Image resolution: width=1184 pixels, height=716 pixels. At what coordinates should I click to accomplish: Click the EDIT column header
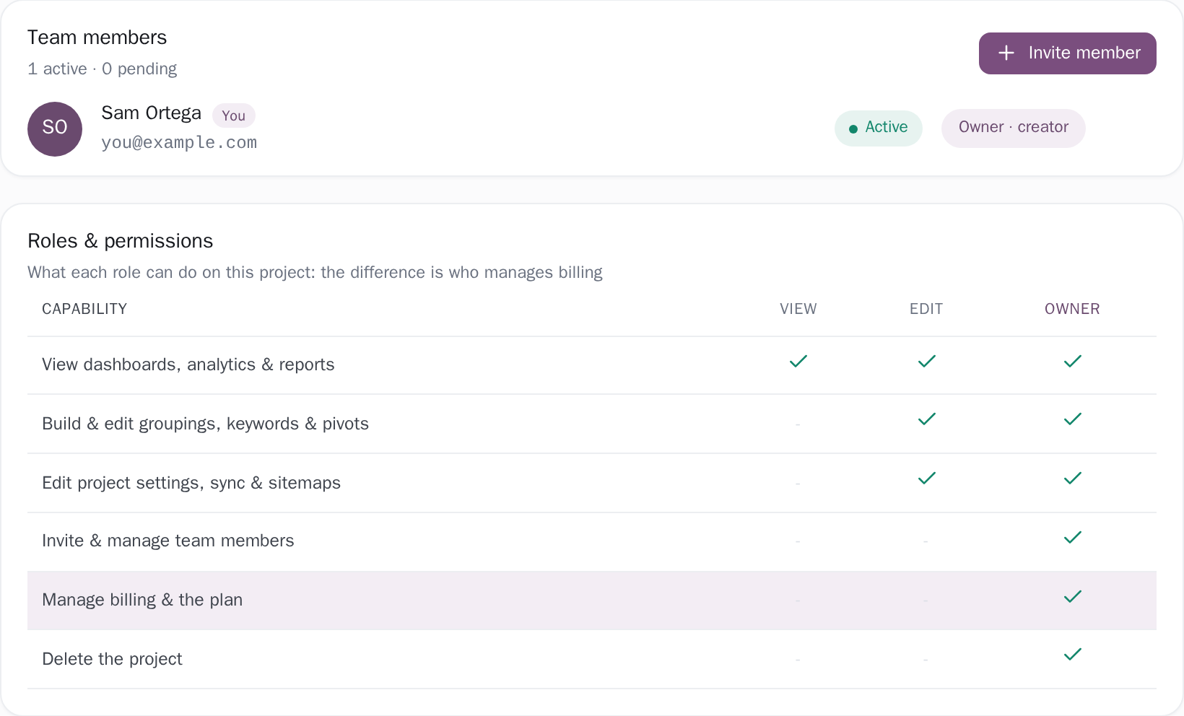pyautogui.click(x=926, y=309)
